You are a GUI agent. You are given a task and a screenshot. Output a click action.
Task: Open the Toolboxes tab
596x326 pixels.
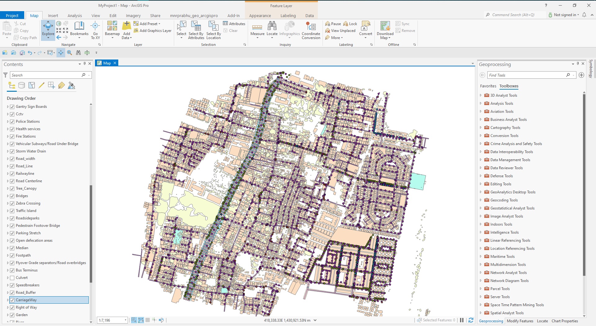[509, 86]
